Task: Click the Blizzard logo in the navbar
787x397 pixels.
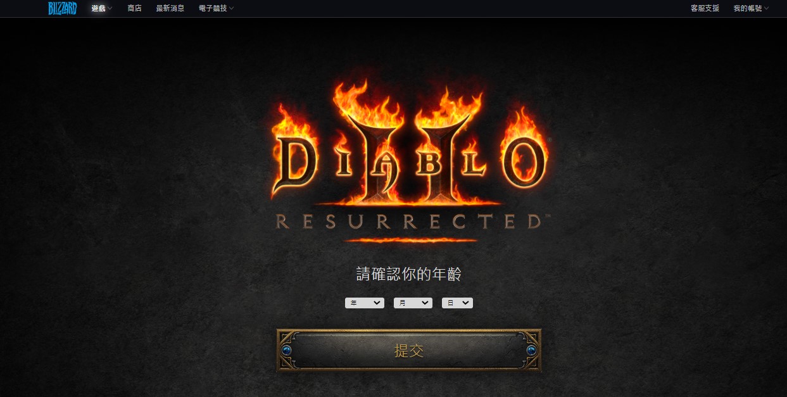Action: [62, 8]
